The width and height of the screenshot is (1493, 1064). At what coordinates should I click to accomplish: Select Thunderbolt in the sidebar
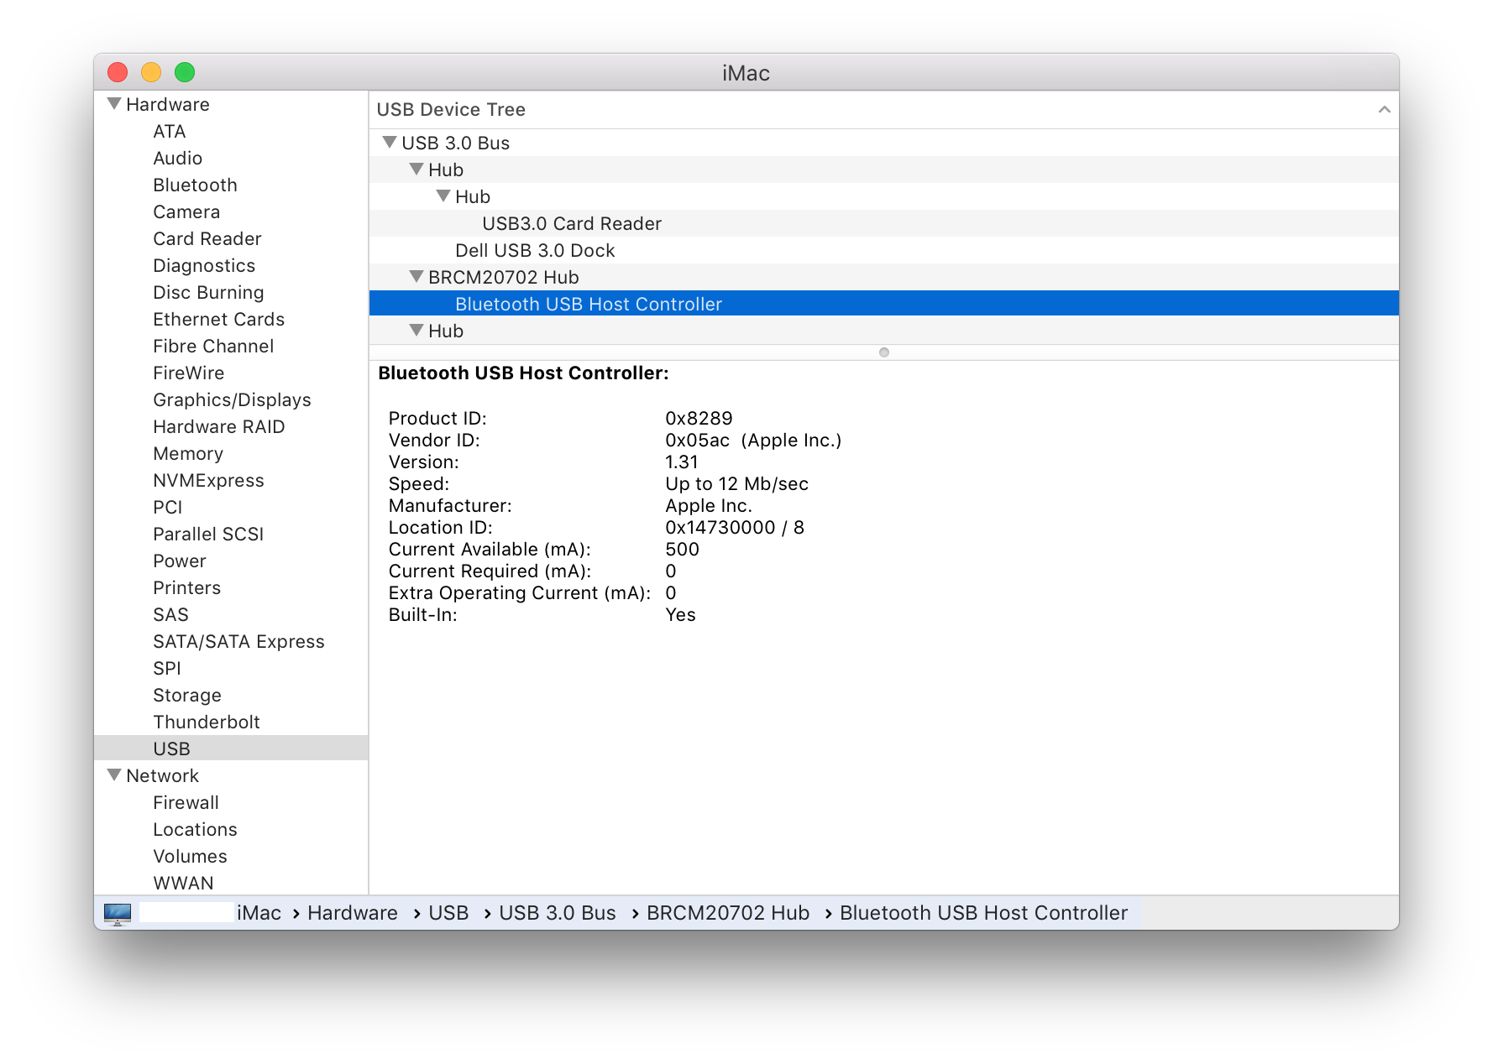pyautogui.click(x=231, y=722)
